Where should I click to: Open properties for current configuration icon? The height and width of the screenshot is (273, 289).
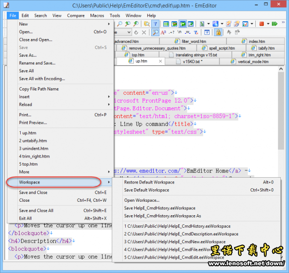click(x=228, y=24)
